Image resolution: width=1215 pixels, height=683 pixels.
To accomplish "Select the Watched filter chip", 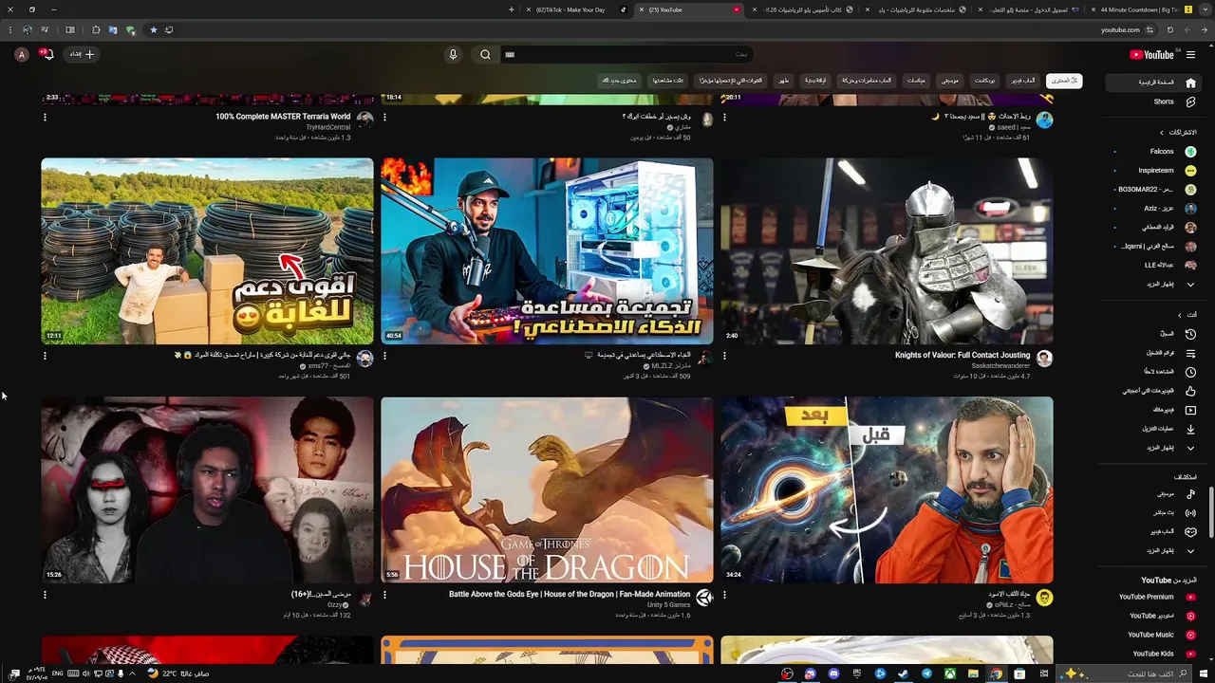I will pyautogui.click(x=667, y=81).
